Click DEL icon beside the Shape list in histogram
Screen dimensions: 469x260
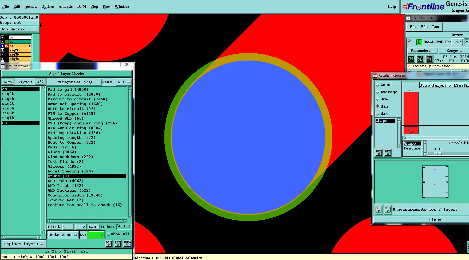[379, 153]
